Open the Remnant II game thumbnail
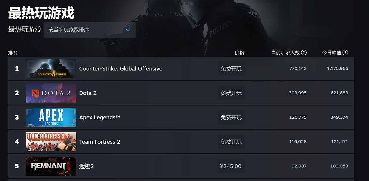 [51, 166]
